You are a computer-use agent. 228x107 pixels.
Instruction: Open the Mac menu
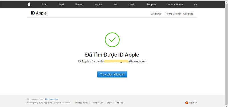[45, 5]
